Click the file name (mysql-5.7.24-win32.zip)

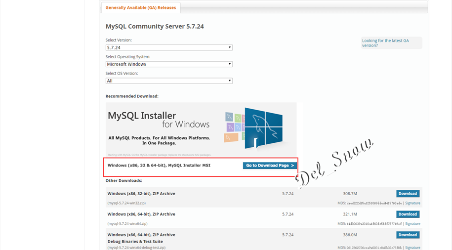126,203
